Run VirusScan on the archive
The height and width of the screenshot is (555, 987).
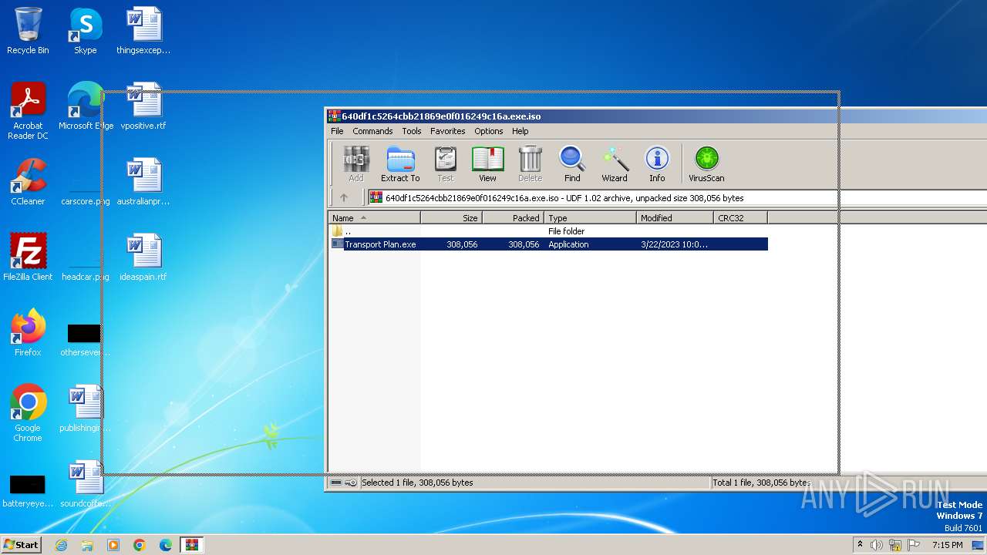click(x=706, y=164)
